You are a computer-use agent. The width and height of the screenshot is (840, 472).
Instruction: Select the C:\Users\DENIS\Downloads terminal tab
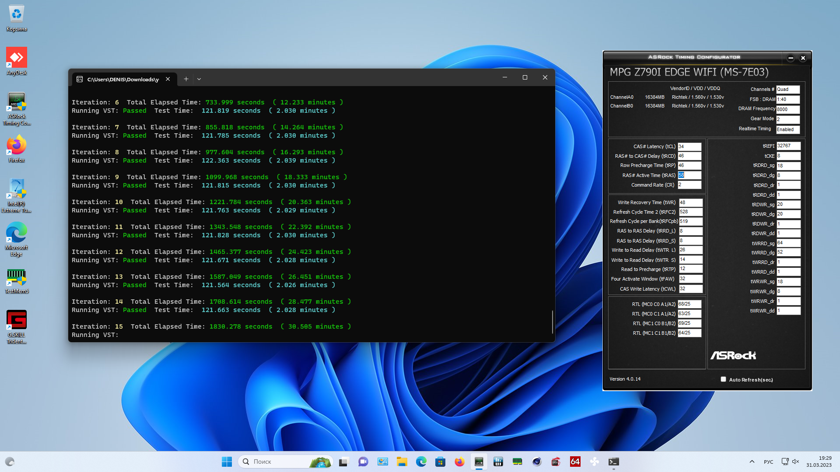pos(122,79)
